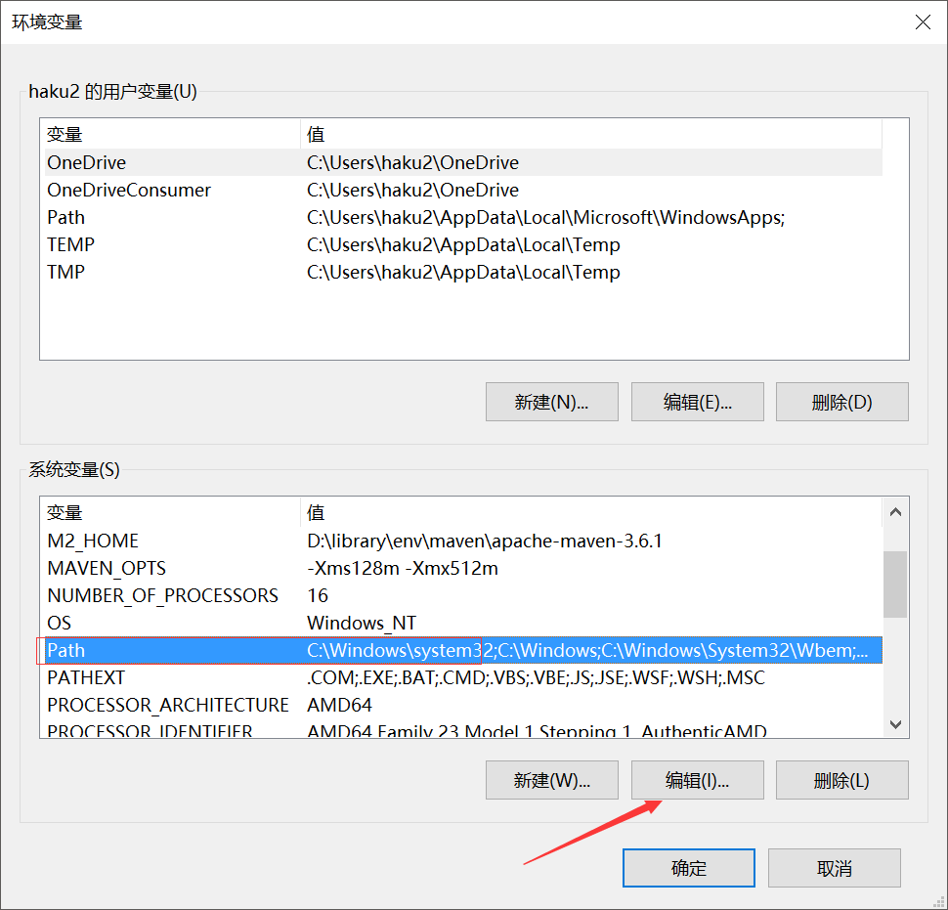Select the OneDrive user variable row
948x910 pixels.
[x=87, y=163]
